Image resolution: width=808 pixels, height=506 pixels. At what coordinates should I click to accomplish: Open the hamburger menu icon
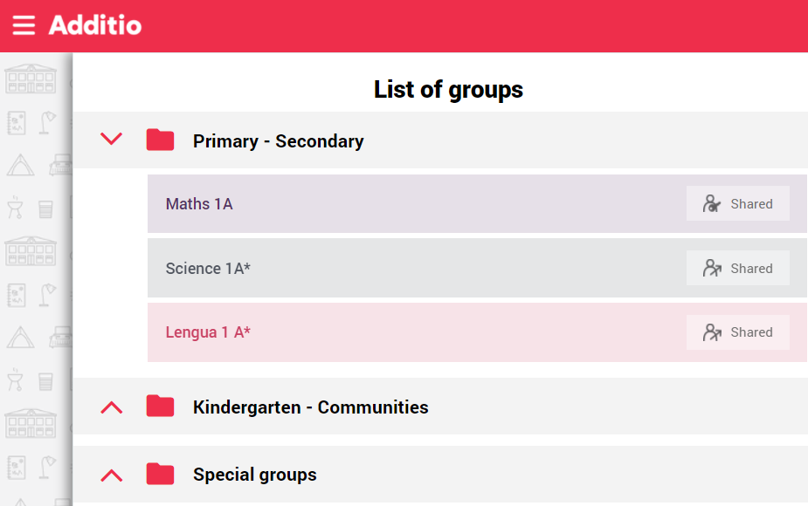[24, 25]
